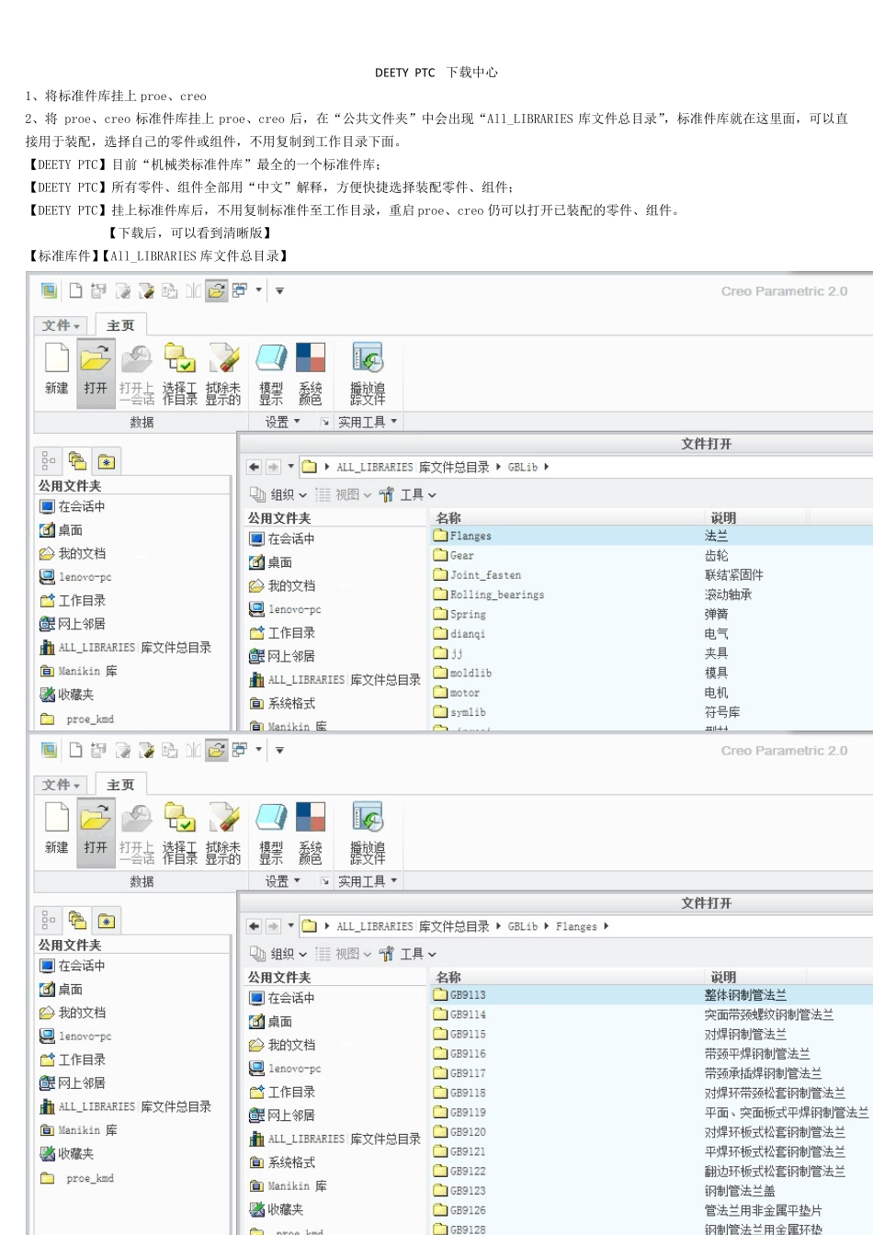Select the moldlib folder row
Image resolution: width=873 pixels, height=1235 pixels.
coord(652,673)
